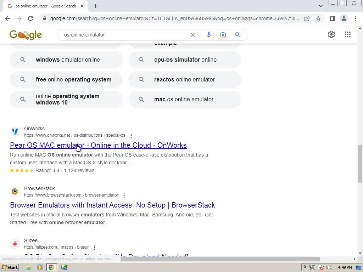Select the os online emulator tab
Viewport: 363px width, 272px height.
click(x=45, y=6)
